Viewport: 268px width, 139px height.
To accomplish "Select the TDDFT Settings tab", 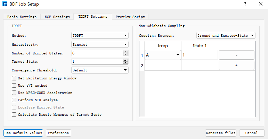I will [x=93, y=17].
